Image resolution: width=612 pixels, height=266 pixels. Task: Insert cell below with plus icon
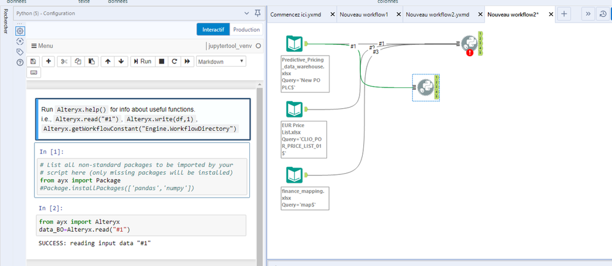click(x=48, y=61)
